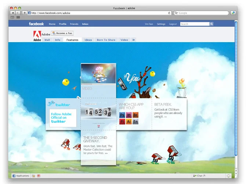Click the Uni Son account link
The image size is (246, 184).
point(149,24)
